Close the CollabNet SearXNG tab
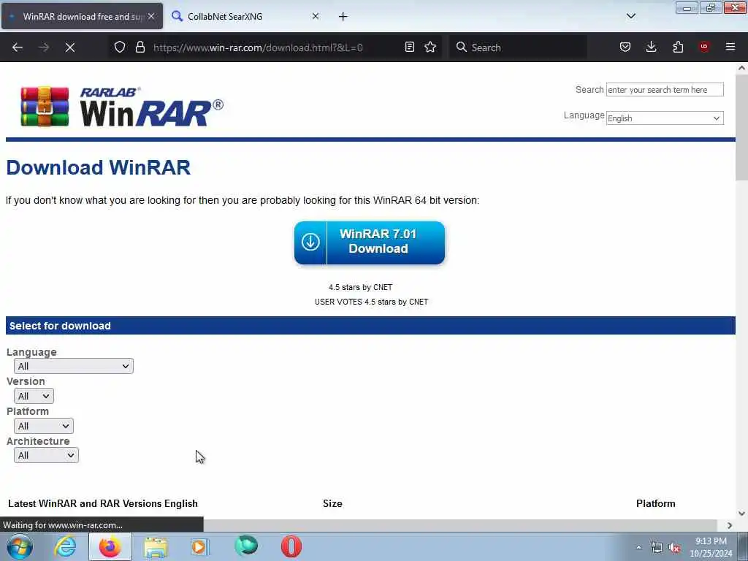The width and height of the screenshot is (748, 561). [x=316, y=16]
